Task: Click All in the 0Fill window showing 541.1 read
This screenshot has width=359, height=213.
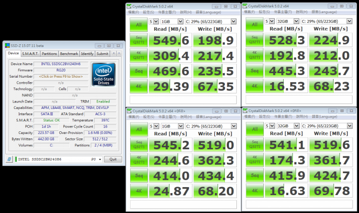Action: pyautogui.click(x=255, y=129)
